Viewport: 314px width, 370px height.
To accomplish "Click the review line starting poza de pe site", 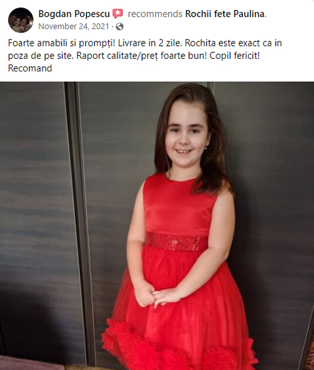I will click(x=134, y=56).
